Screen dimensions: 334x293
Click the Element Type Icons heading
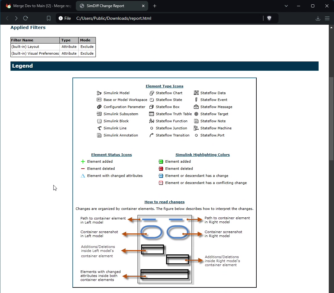click(165, 86)
